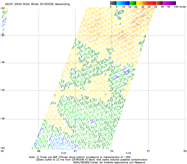
Task: Click the note line starting 'Note: 1) Times are GMT'
Action: pos(80,157)
